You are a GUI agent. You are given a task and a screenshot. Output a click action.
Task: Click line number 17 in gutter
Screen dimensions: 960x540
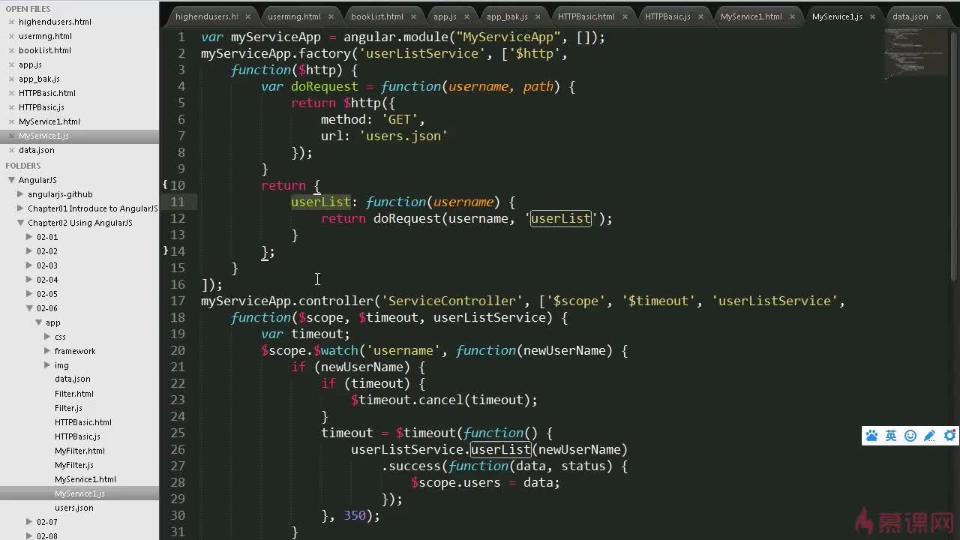(x=178, y=301)
